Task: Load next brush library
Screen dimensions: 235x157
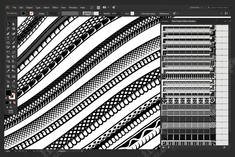Action: [x=173, y=147]
